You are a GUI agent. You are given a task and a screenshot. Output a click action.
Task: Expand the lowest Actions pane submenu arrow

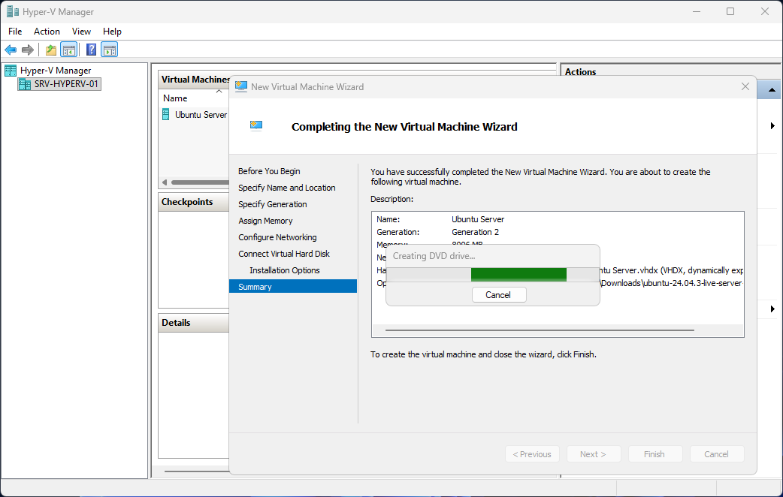[x=772, y=309]
